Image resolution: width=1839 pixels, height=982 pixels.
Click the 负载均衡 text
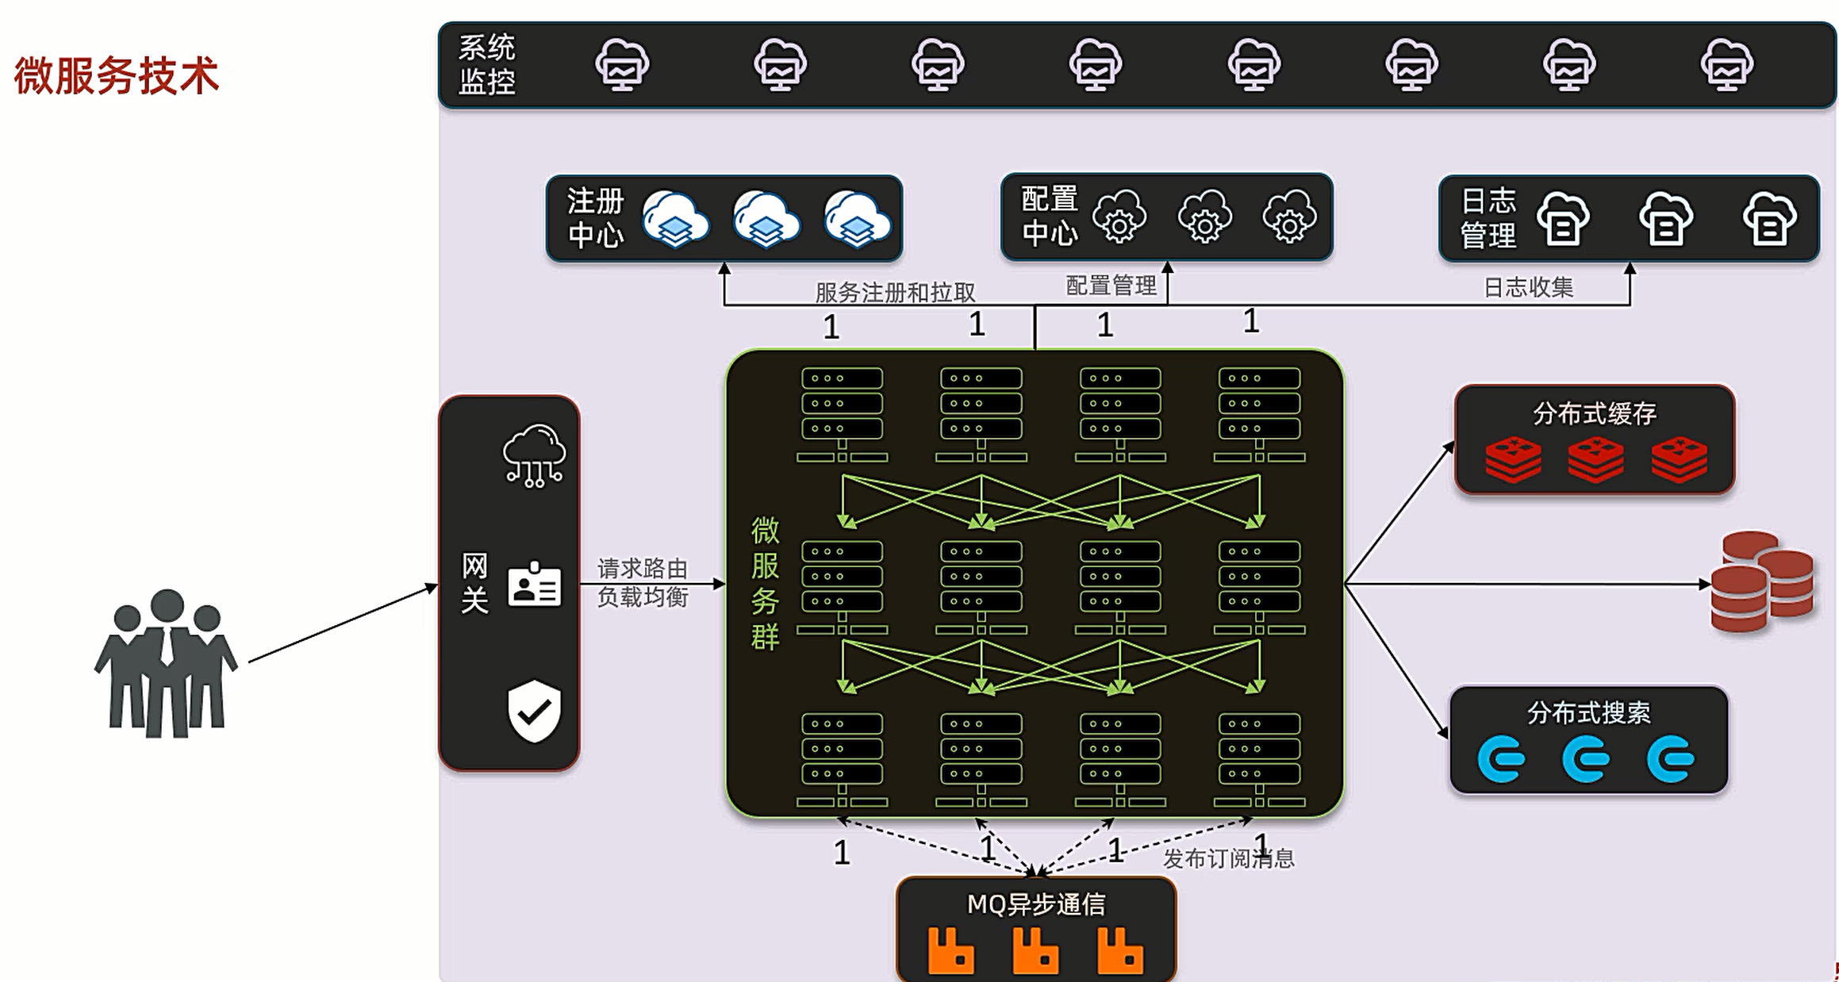click(x=642, y=596)
